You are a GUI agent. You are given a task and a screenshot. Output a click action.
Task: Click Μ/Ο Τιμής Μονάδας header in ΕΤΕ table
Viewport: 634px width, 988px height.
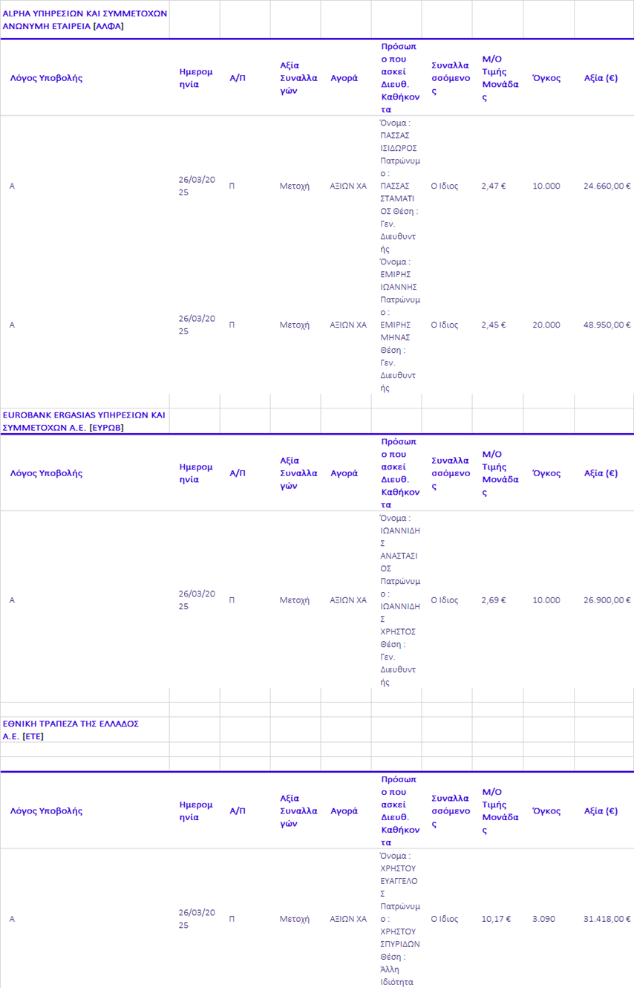[x=500, y=811]
